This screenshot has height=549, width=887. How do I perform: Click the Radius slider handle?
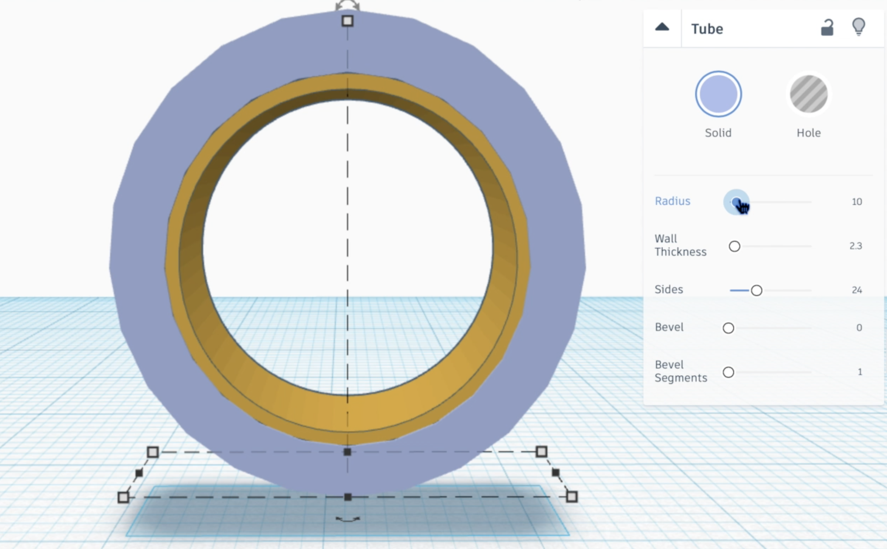tap(737, 201)
